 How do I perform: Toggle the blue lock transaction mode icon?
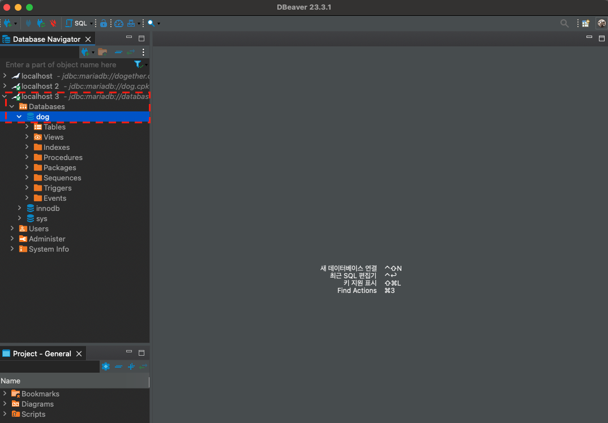[x=103, y=23]
